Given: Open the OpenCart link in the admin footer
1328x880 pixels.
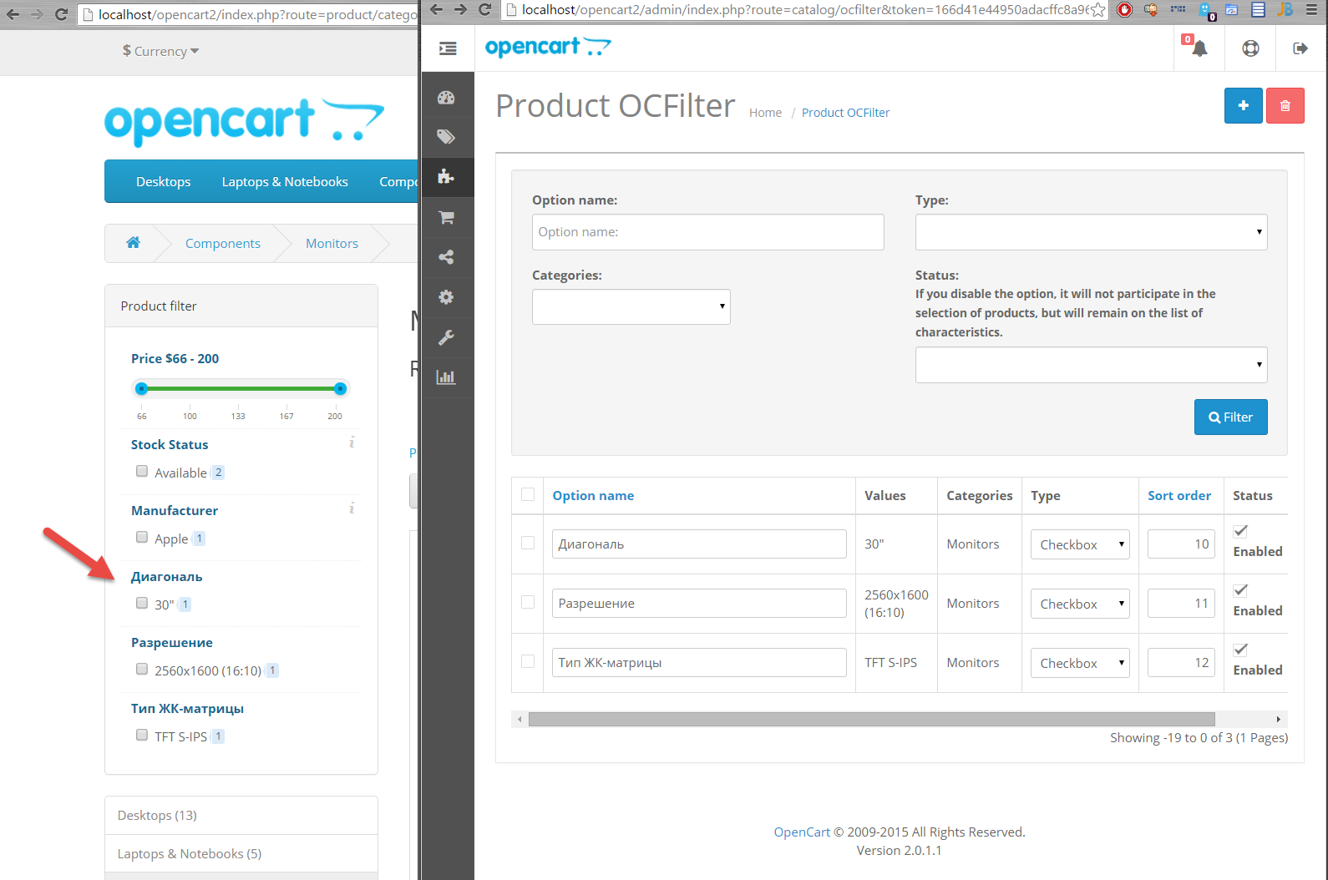Looking at the screenshot, I should tap(802, 832).
